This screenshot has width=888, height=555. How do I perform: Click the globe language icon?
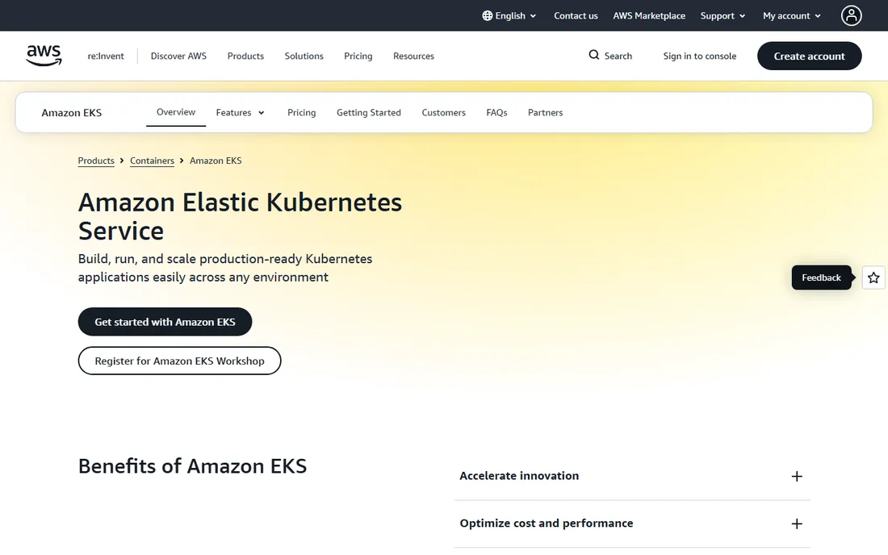[x=487, y=16]
